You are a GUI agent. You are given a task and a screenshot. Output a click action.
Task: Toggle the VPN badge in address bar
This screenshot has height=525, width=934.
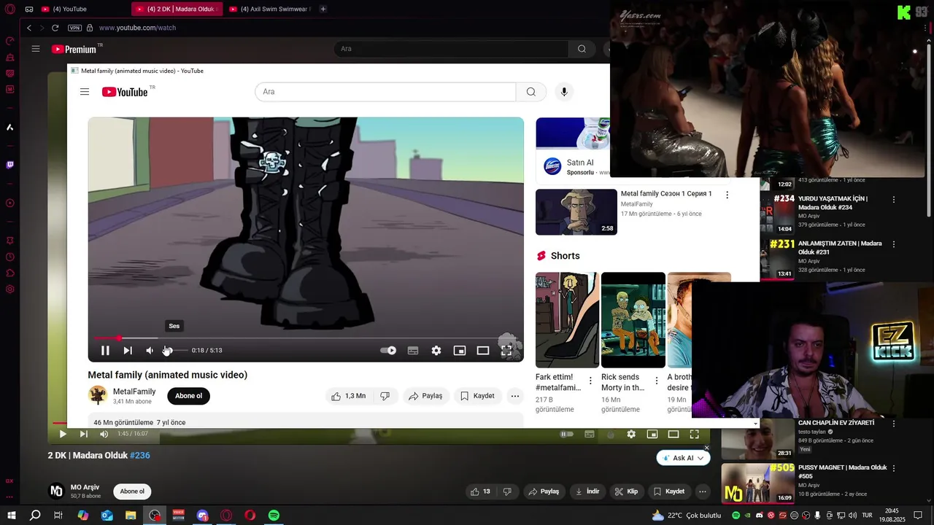click(x=74, y=28)
